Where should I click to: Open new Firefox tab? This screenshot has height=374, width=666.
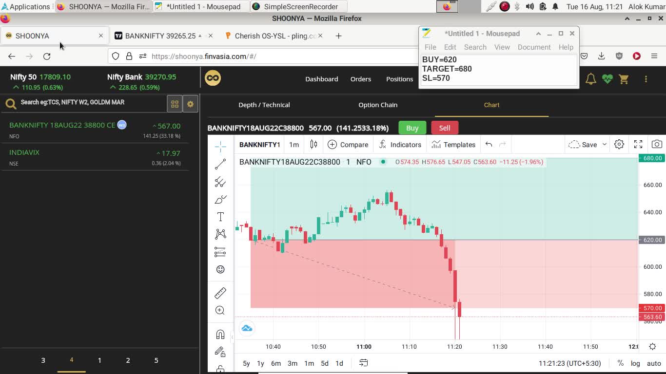pyautogui.click(x=338, y=36)
